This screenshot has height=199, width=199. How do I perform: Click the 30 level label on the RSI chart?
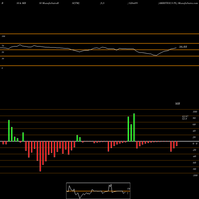tap(3, 59)
